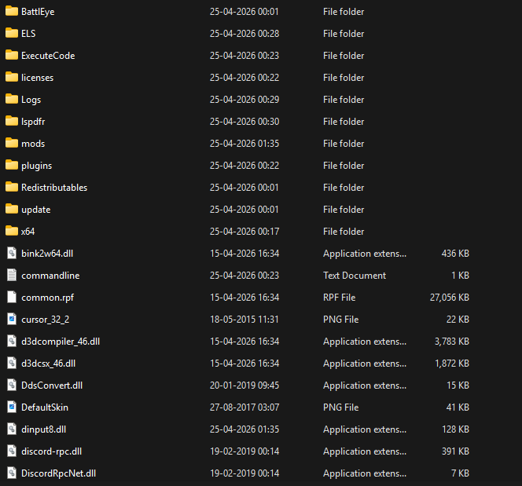Click the cursor_32_2 PNG file icon
The image size is (522, 486).
pos(11,320)
